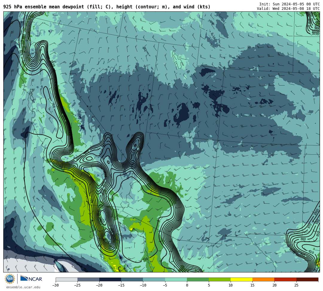323x291 pixels.
Task: Click the slate gray -25 to -20 swatch
Action: [88, 279]
